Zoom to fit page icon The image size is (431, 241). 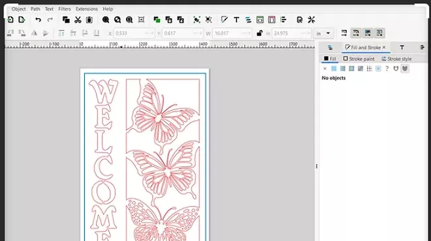(x=129, y=20)
